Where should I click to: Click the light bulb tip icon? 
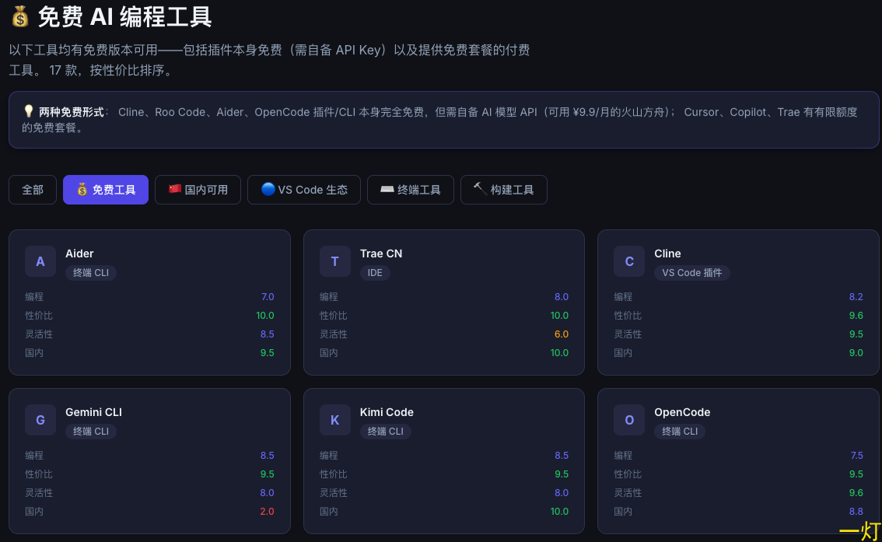click(x=28, y=111)
